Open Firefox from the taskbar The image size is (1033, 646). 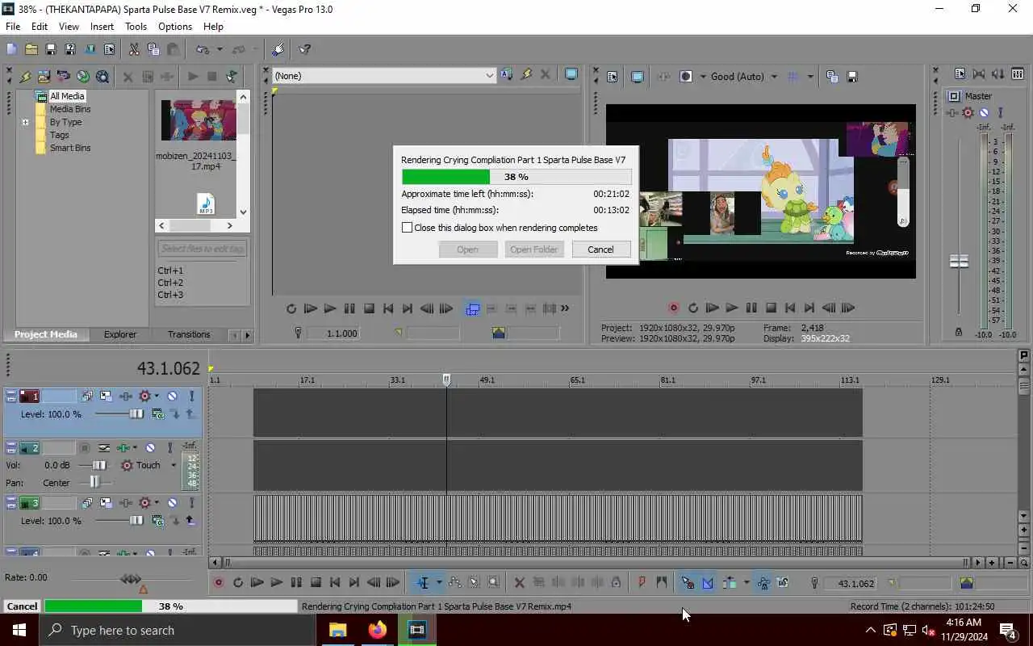click(x=378, y=630)
